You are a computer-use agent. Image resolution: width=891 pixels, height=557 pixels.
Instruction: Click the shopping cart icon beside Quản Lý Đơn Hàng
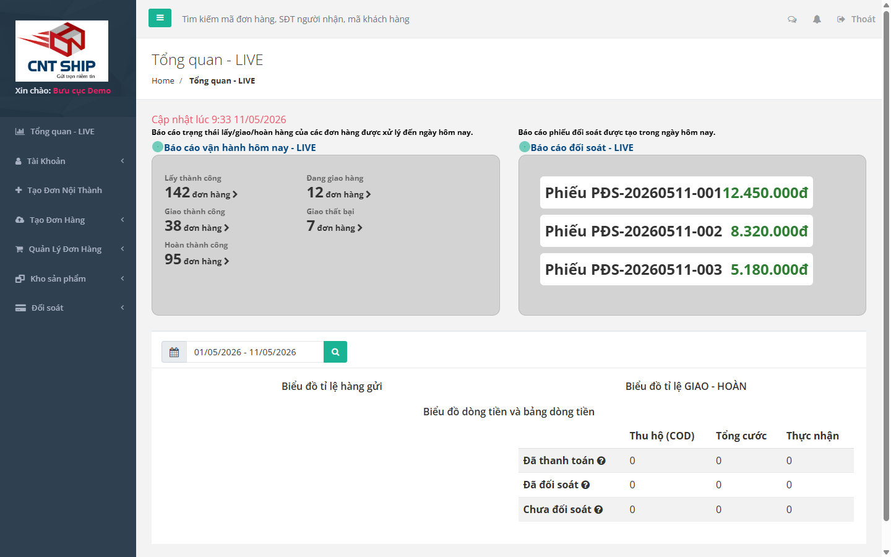[x=19, y=249]
